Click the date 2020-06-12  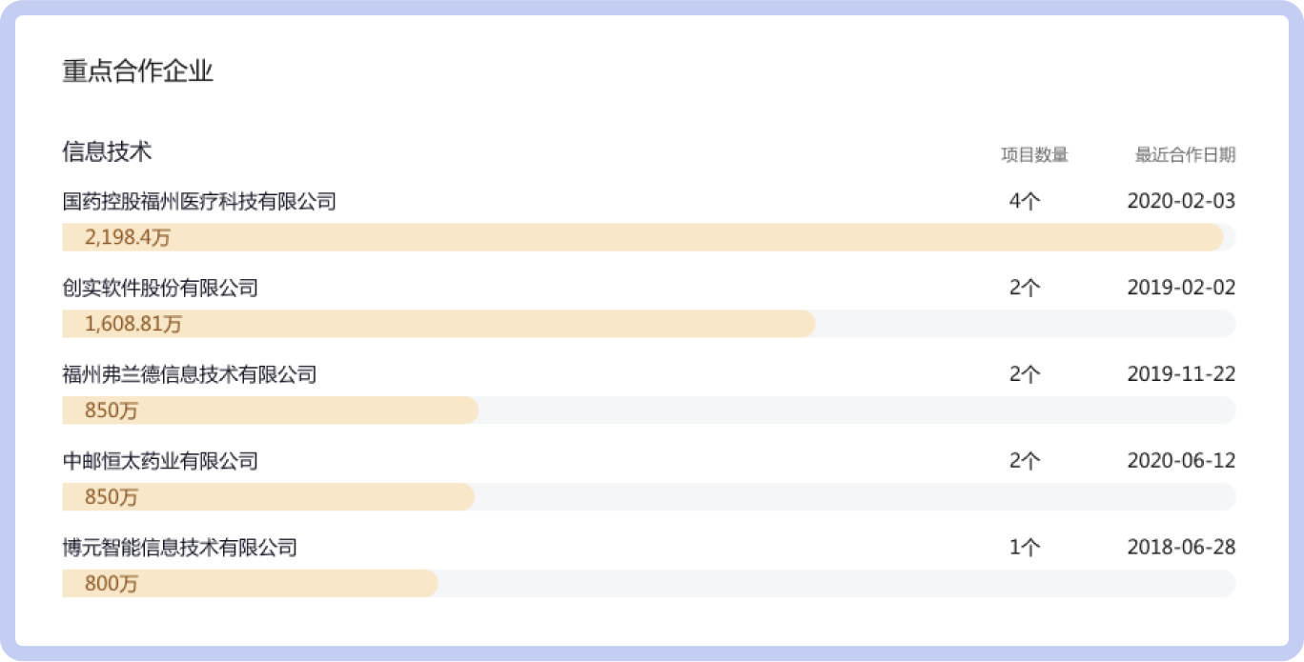click(1181, 461)
